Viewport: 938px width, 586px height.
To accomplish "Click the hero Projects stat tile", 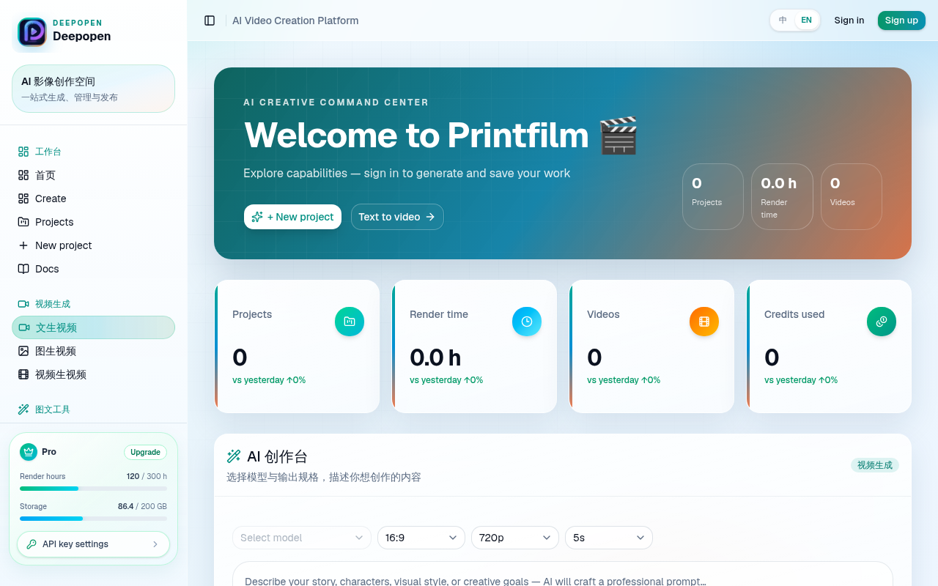I will click(x=713, y=196).
